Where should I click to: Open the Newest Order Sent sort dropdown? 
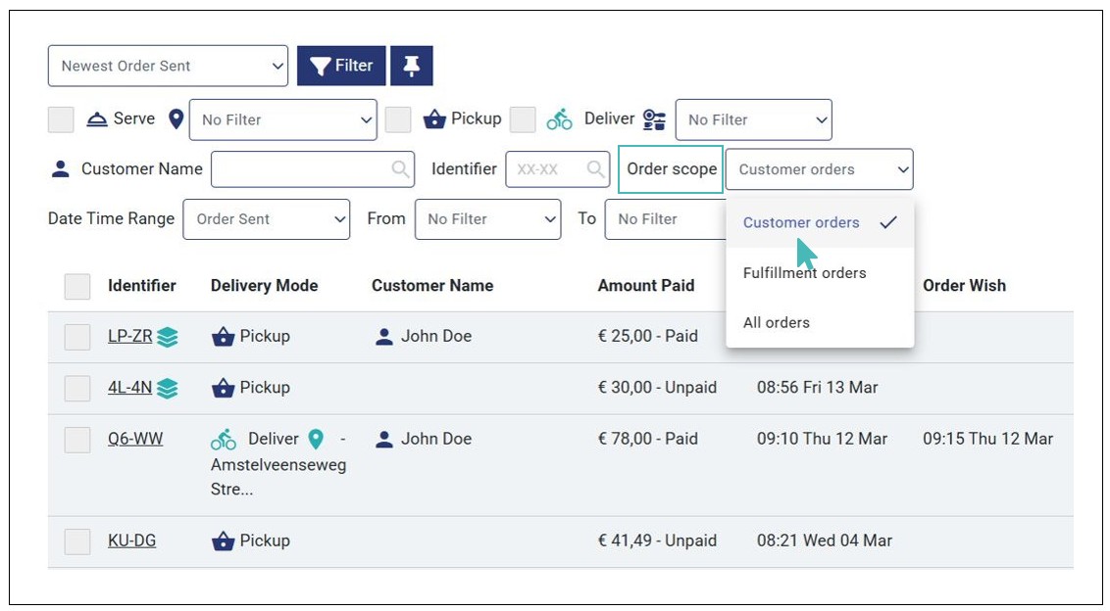(x=168, y=66)
